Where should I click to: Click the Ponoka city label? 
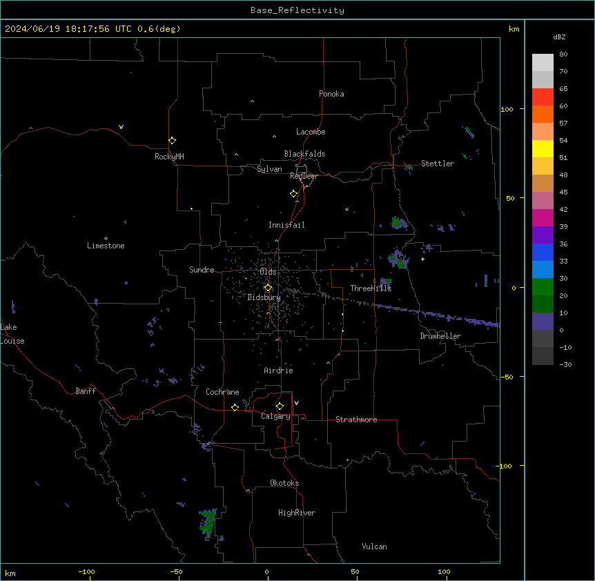[x=331, y=94]
